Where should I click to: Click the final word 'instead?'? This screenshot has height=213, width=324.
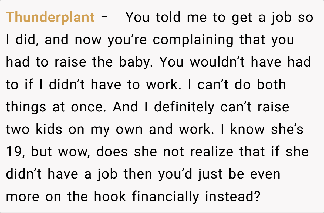tap(232, 197)
